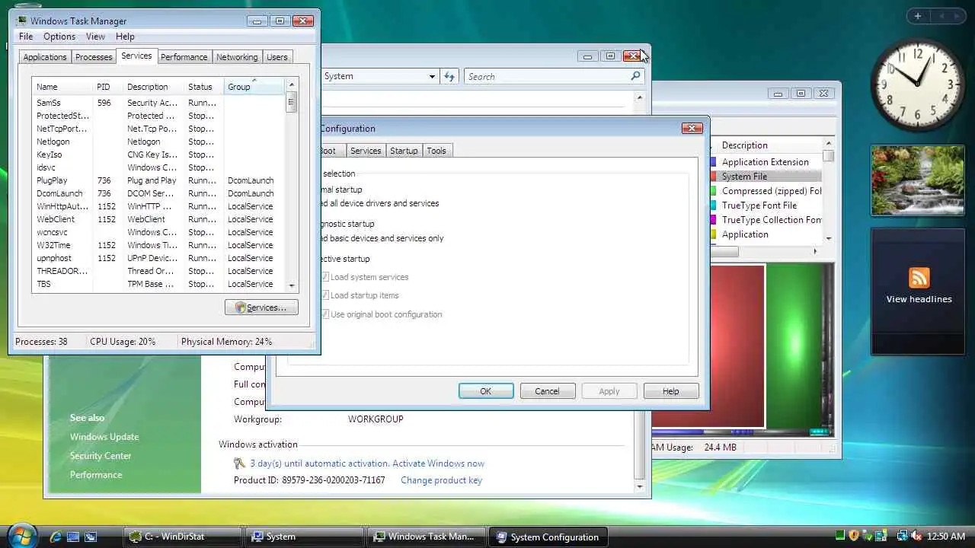975x548 pixels.
Task: Toggle Use original boot configuration checkbox
Action: coord(325,314)
